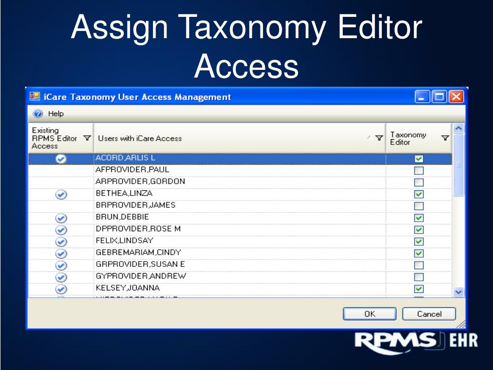Select the user KELSEY,JOANNA

(128, 288)
